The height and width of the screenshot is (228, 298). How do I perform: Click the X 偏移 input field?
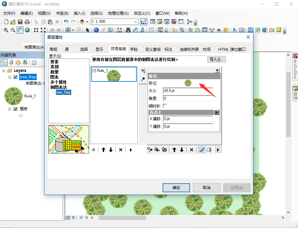click(188, 119)
